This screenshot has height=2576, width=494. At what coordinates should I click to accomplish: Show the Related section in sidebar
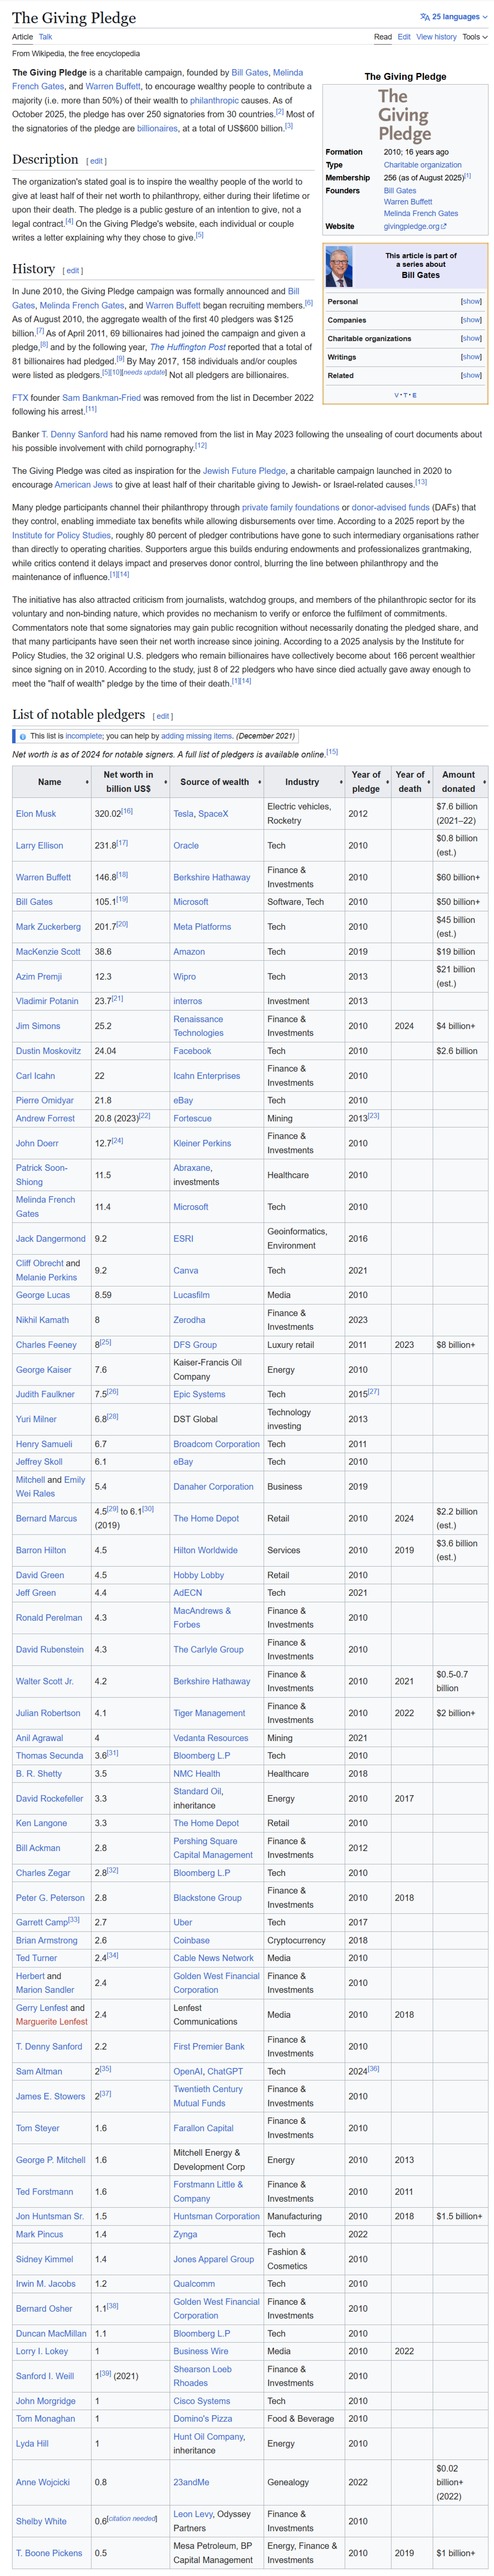471,375
